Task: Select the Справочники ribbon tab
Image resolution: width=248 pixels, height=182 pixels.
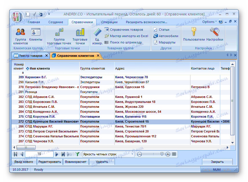Action: [82, 22]
